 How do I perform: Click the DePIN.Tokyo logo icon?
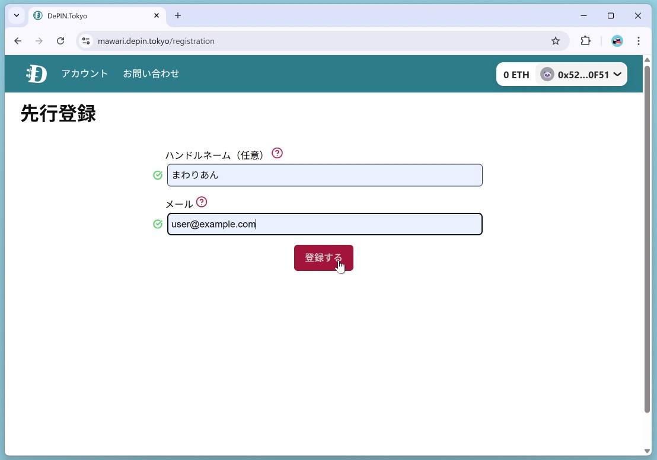36,74
